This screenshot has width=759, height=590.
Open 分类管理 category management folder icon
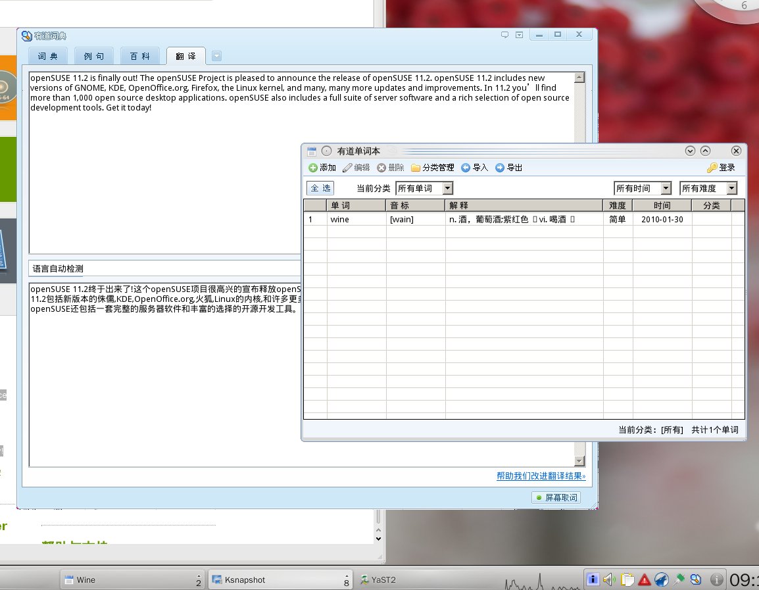(x=415, y=168)
